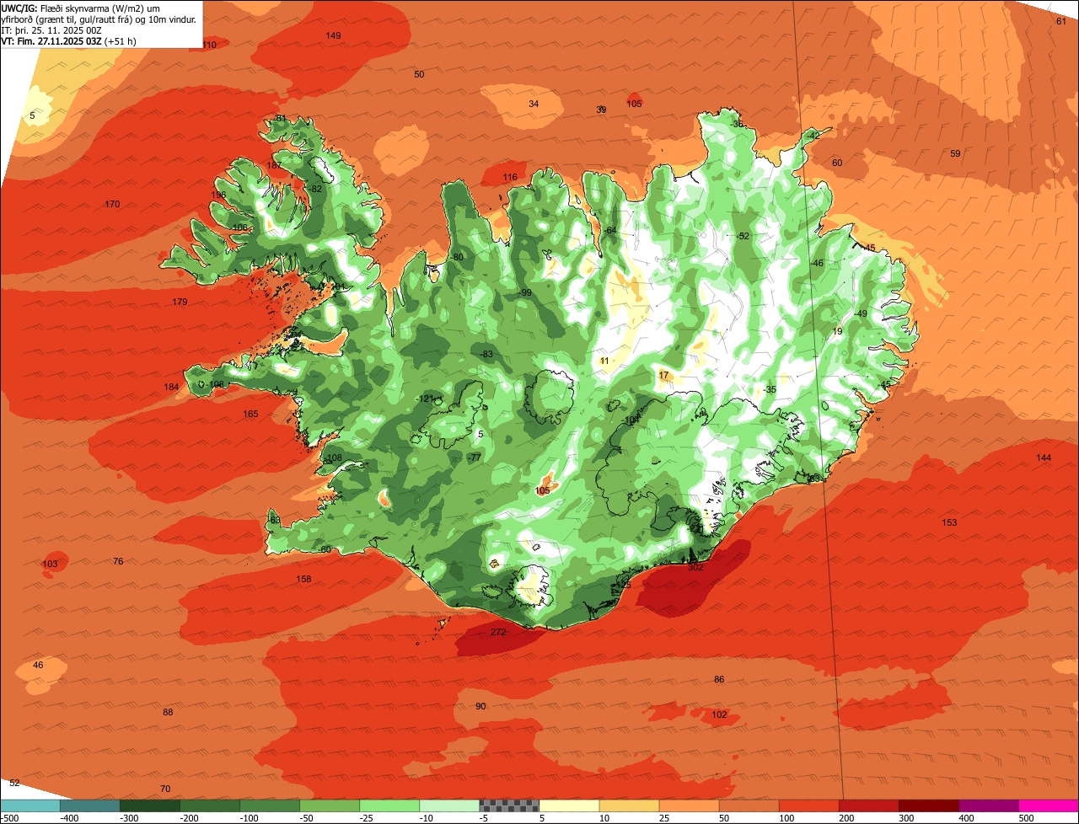Click the map value '153' southeast of Iceland
Viewport: 1079px width, 824px height.
950,522
